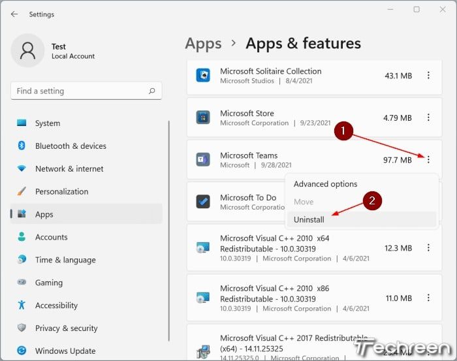Click the Apps breadcrumb link in header
This screenshot has width=457, height=361.
(x=203, y=44)
